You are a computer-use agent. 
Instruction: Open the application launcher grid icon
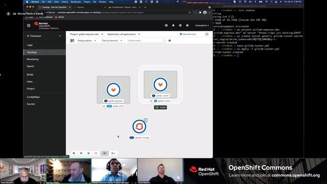tap(166, 26)
